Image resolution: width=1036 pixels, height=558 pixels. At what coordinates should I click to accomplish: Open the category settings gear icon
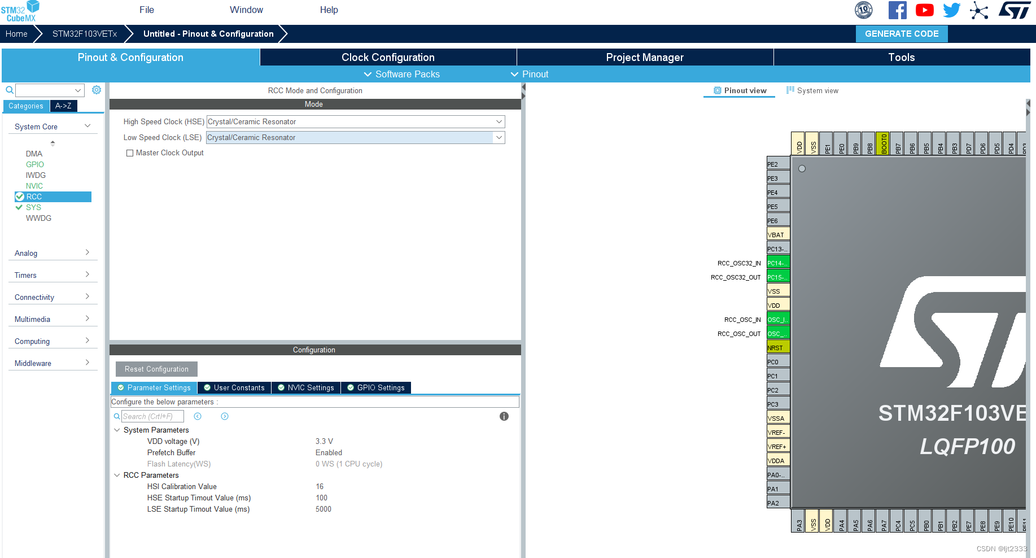tap(97, 90)
